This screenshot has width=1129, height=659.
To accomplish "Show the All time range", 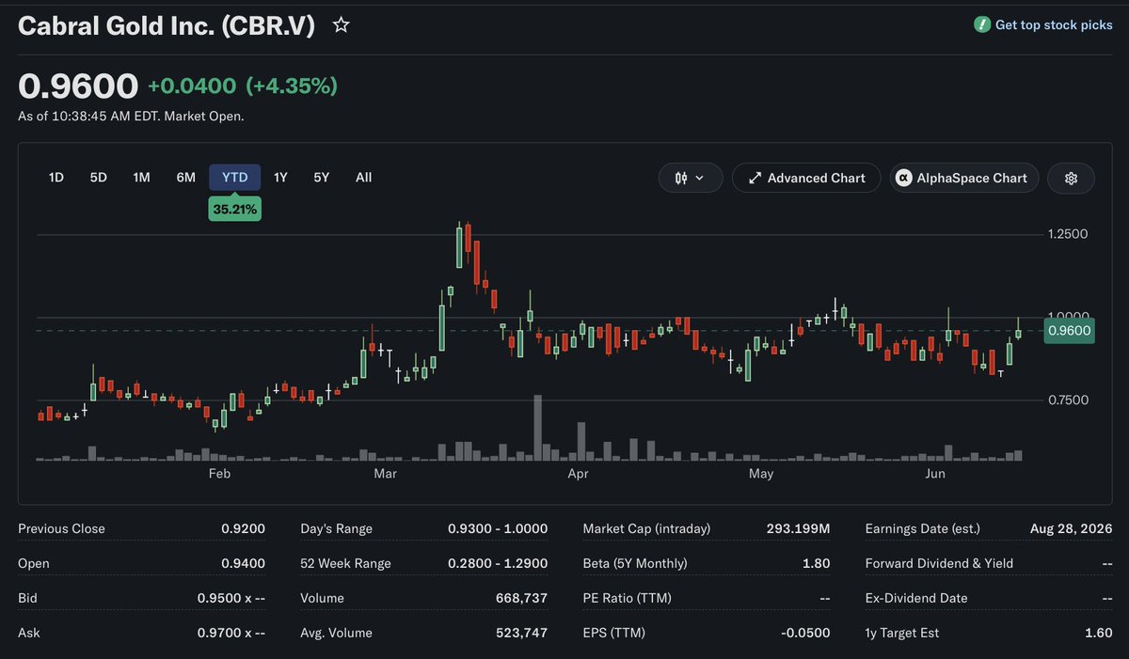I will pos(364,177).
